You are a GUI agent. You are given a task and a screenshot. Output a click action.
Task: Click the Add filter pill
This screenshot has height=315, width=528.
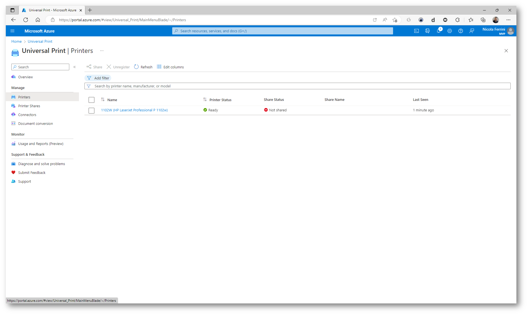(x=98, y=78)
